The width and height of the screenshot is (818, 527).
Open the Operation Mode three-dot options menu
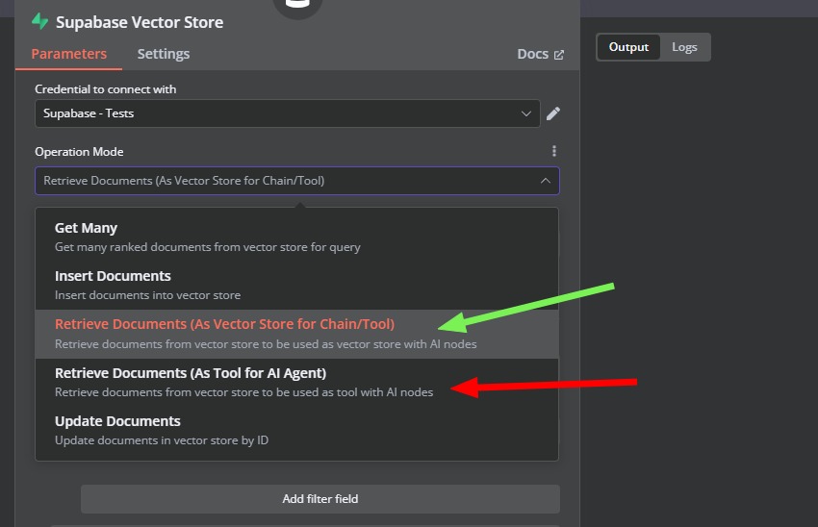(554, 151)
